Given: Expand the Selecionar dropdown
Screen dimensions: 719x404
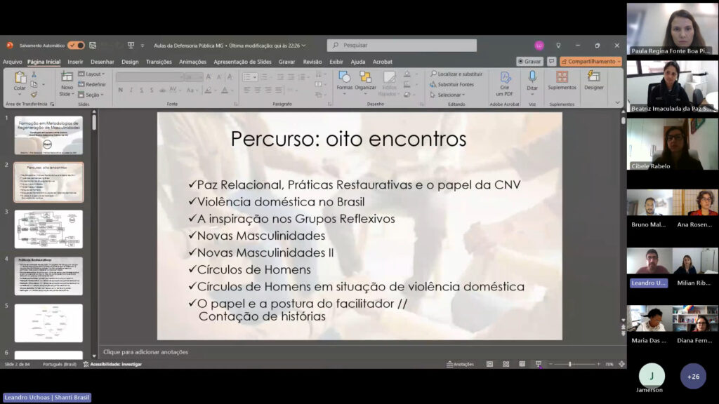Looking at the screenshot, I should (x=449, y=95).
